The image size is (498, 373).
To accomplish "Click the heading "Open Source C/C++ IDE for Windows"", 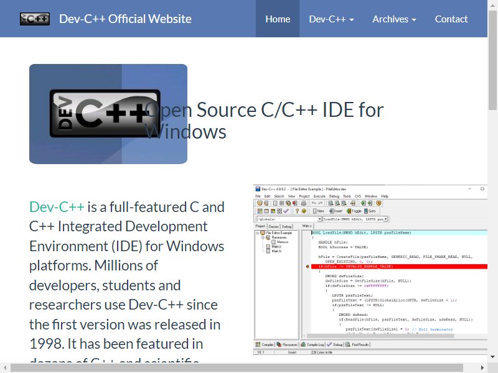I will (264, 121).
